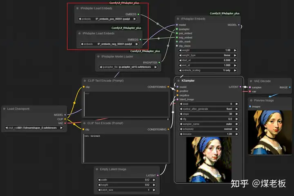Click the EMBEDS output socket of the neg embeds node
The height and width of the screenshot is (196, 294).
(x=140, y=39)
